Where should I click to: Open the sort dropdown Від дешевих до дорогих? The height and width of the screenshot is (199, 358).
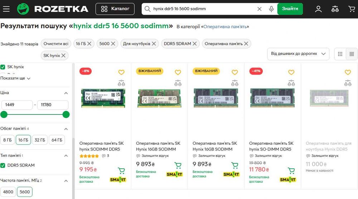pos(298,54)
